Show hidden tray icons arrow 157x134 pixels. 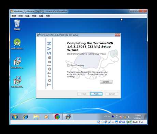pyautogui.click(x=117, y=116)
